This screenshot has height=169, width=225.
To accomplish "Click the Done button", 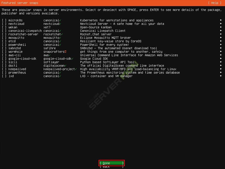I will point(111,163).
